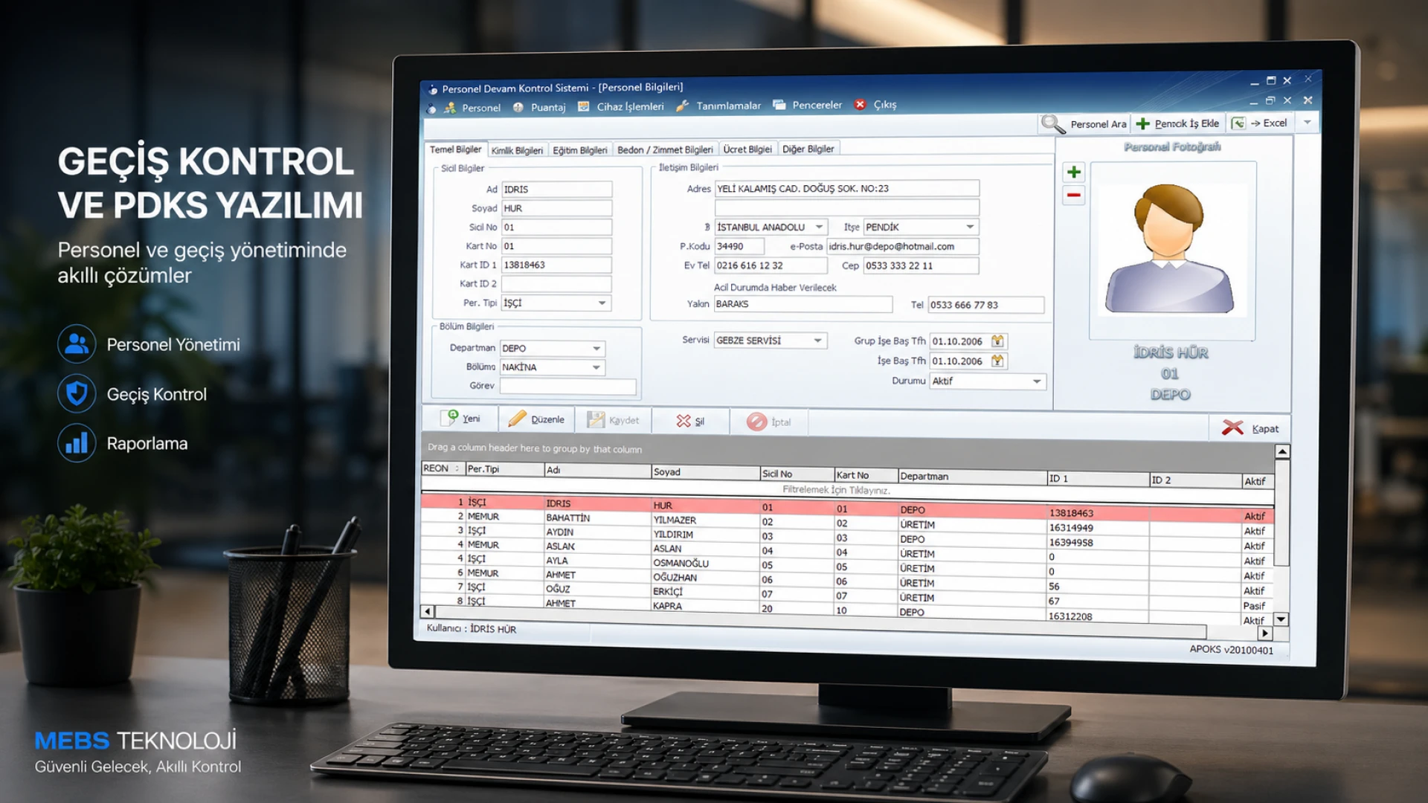Screen dimensions: 1428x803
Task: Click the red minus remove photo icon
Action: pos(1073,196)
